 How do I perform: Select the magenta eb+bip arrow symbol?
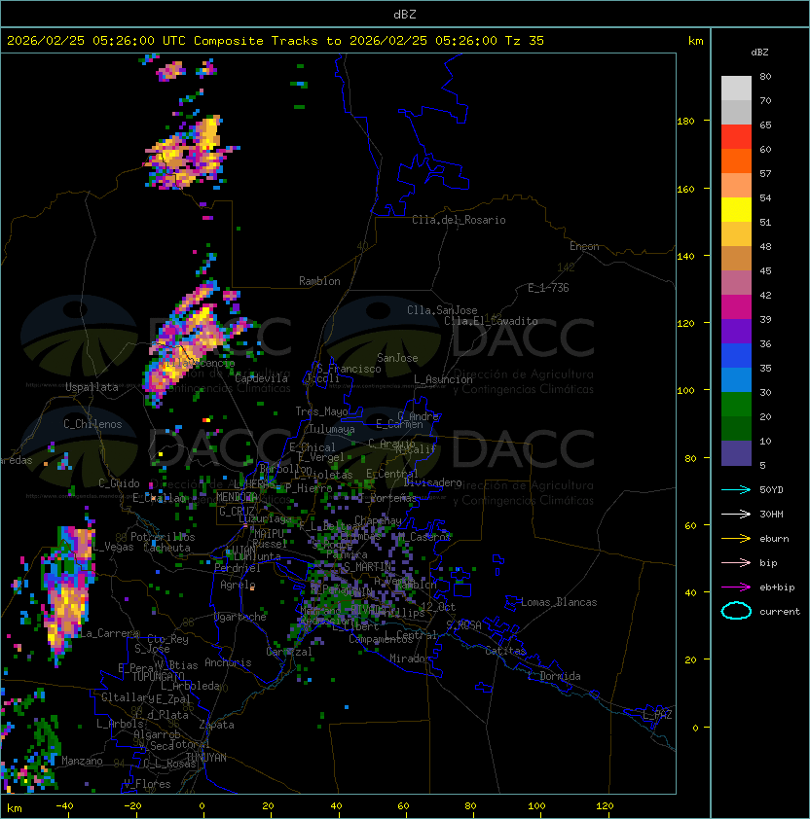pos(736,588)
